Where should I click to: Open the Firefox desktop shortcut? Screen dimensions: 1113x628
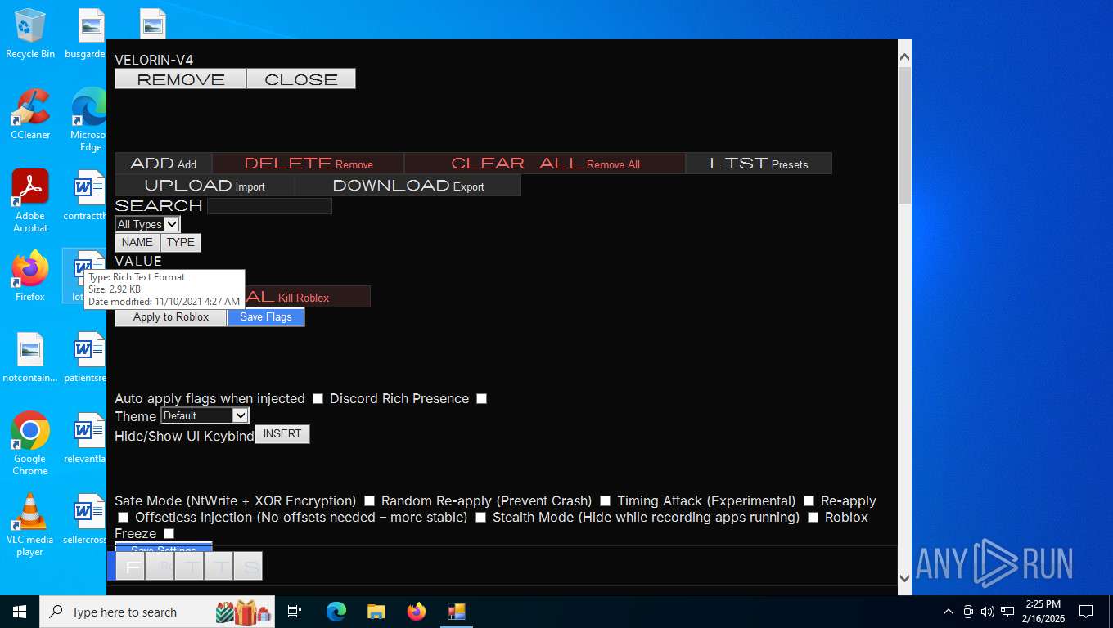pyautogui.click(x=30, y=276)
